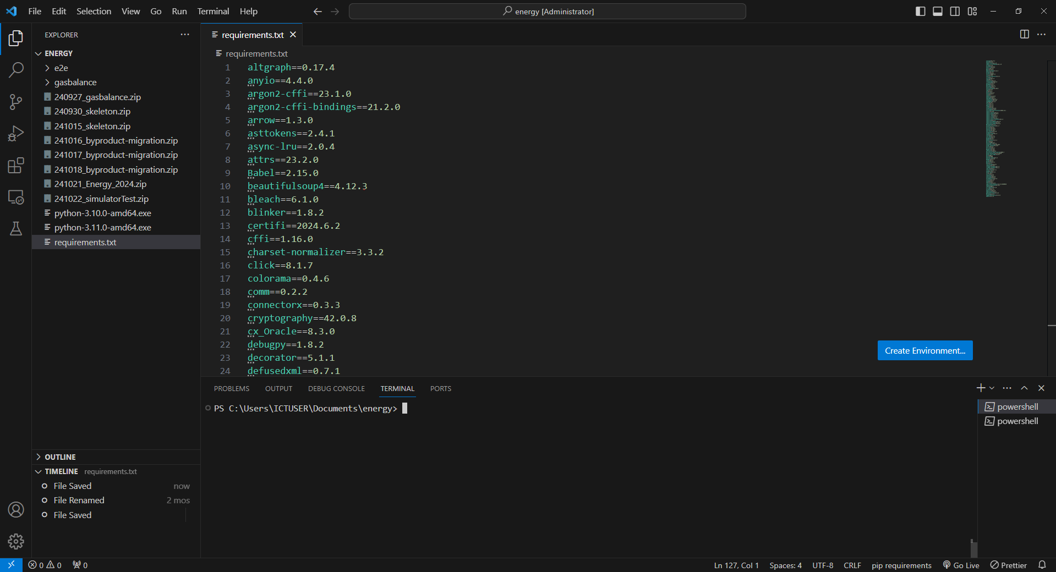Collapse the TIMELINE section
The height and width of the screenshot is (572, 1056).
pos(116,471)
